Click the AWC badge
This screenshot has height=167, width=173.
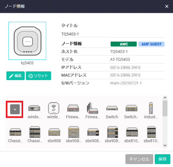[123, 44]
